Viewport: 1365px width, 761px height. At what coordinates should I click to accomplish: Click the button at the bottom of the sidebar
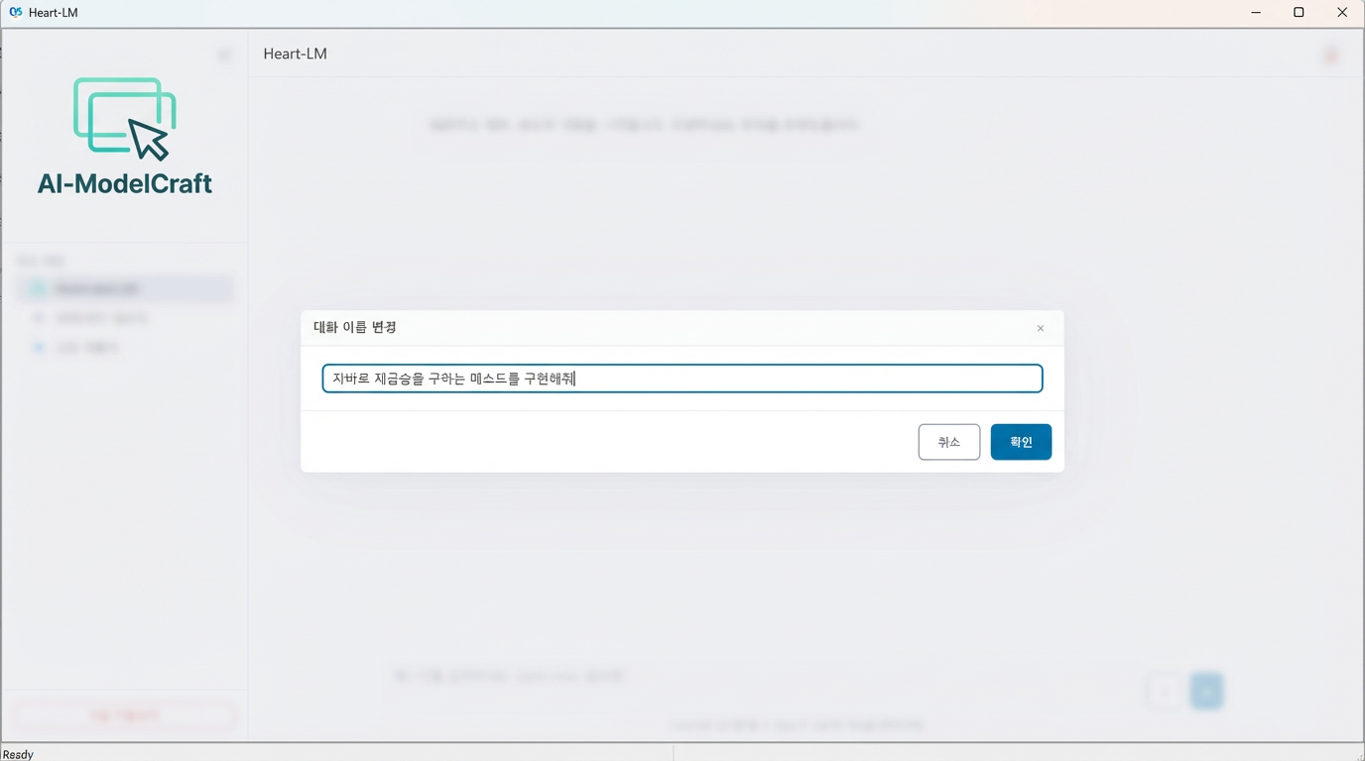124,713
